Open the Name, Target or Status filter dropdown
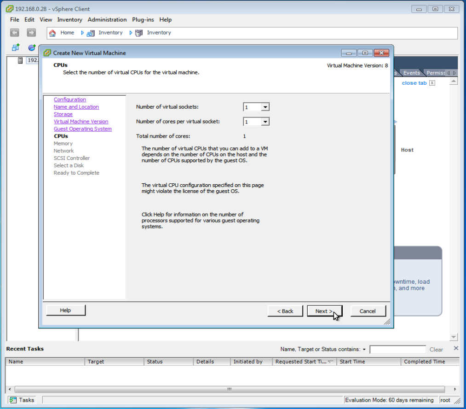 pos(364,350)
